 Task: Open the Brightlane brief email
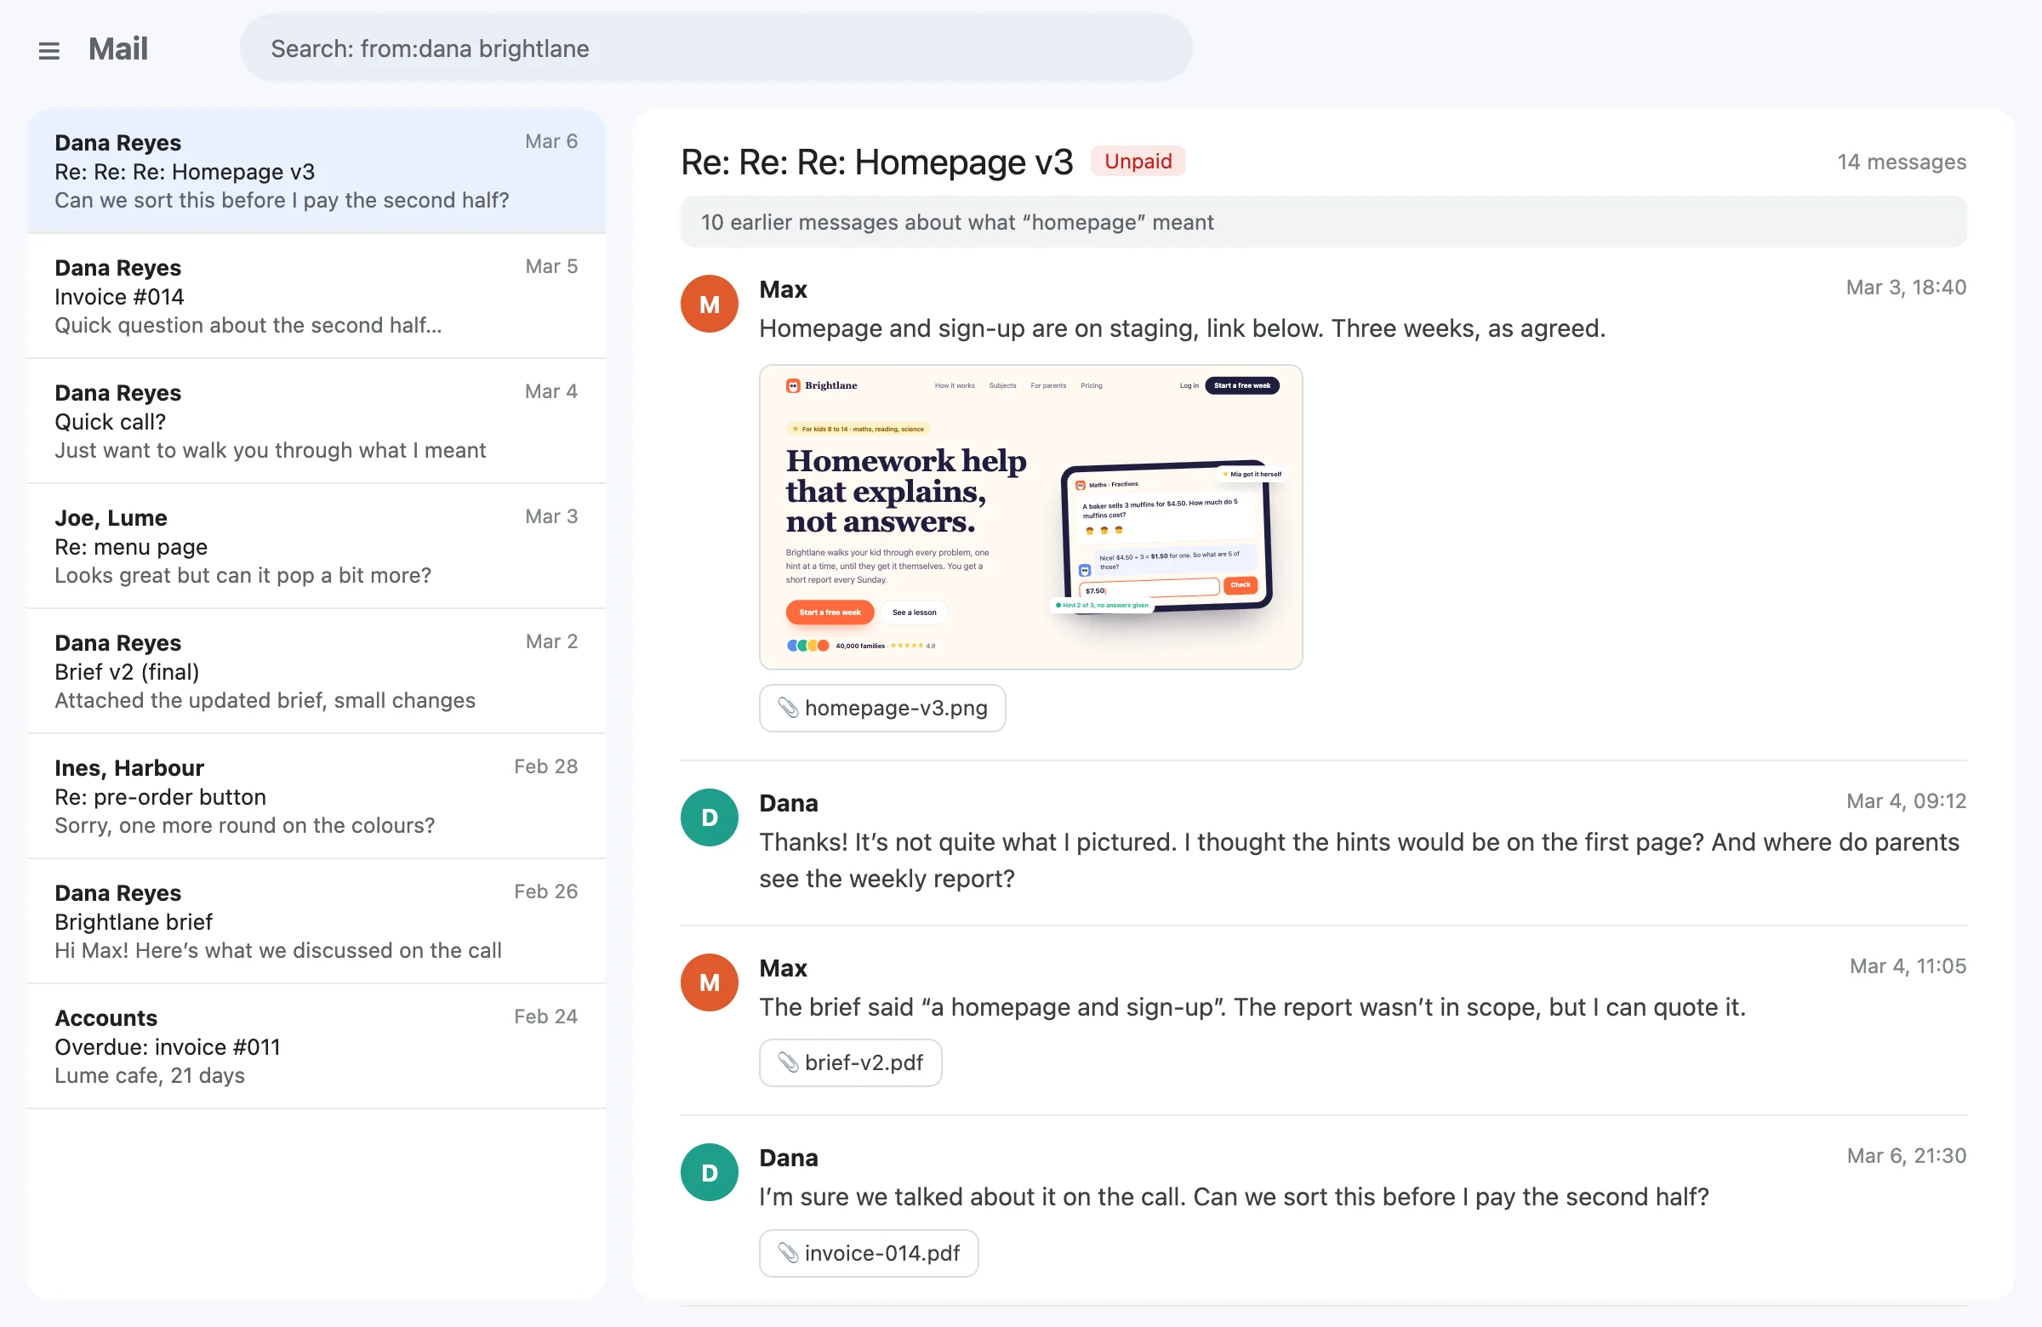317,922
